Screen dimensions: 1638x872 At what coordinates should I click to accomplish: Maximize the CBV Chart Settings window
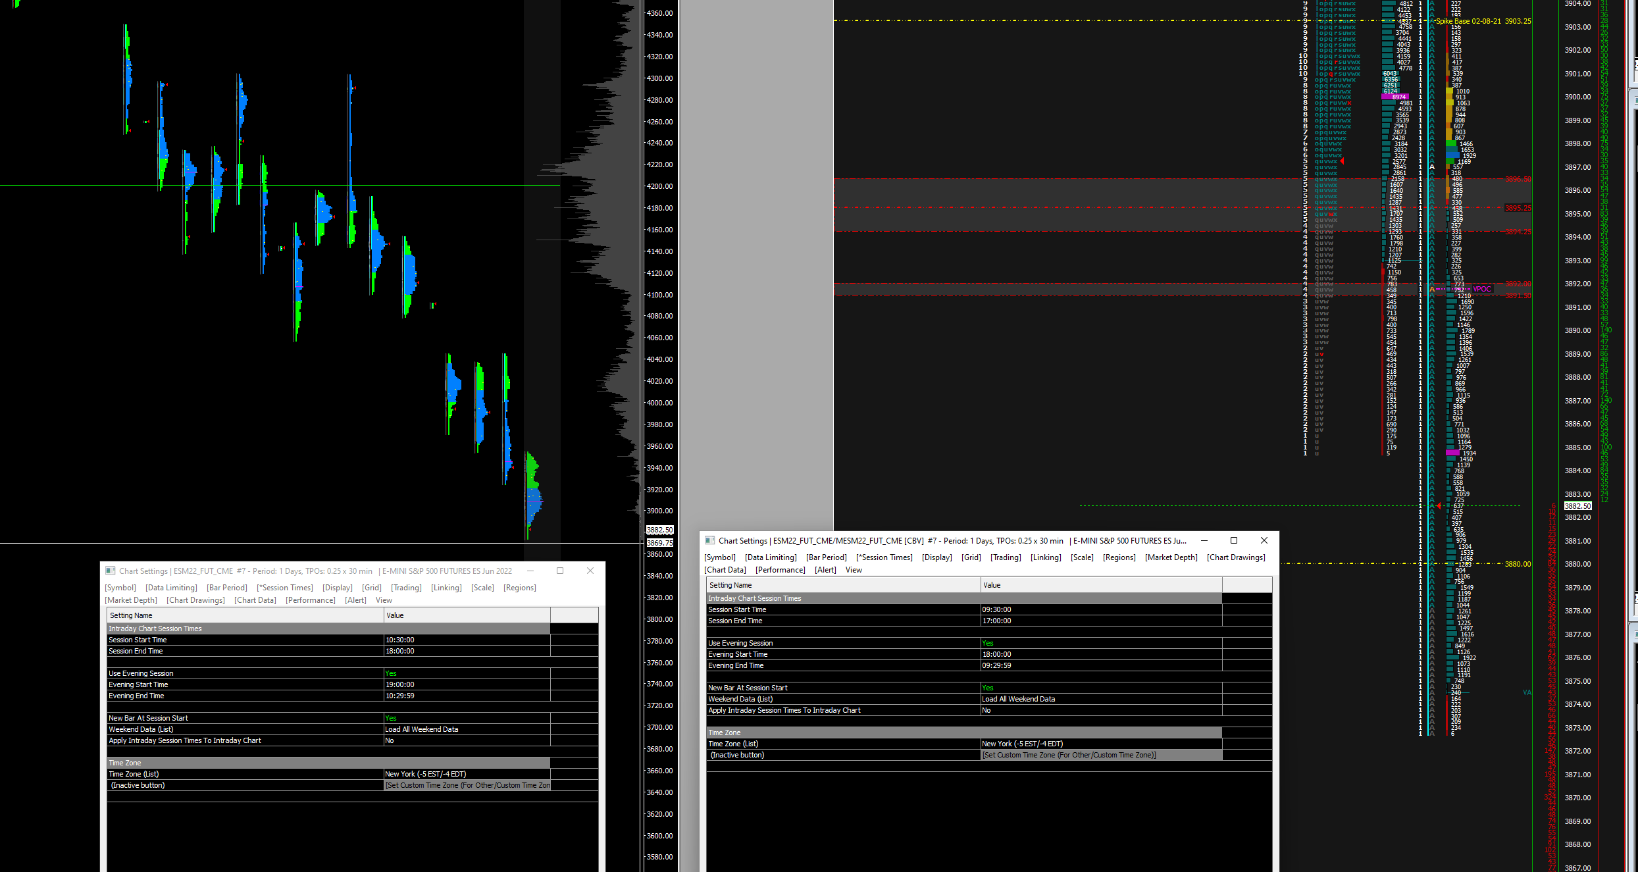(x=1234, y=540)
